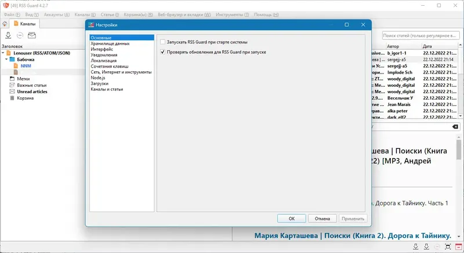Open the Вид menu
464x253 pixels.
pyautogui.click(x=32, y=14)
